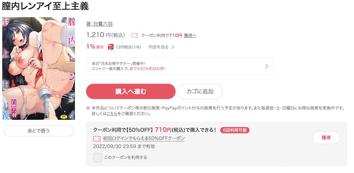Save for later with あとで買う button

(x=39, y=131)
